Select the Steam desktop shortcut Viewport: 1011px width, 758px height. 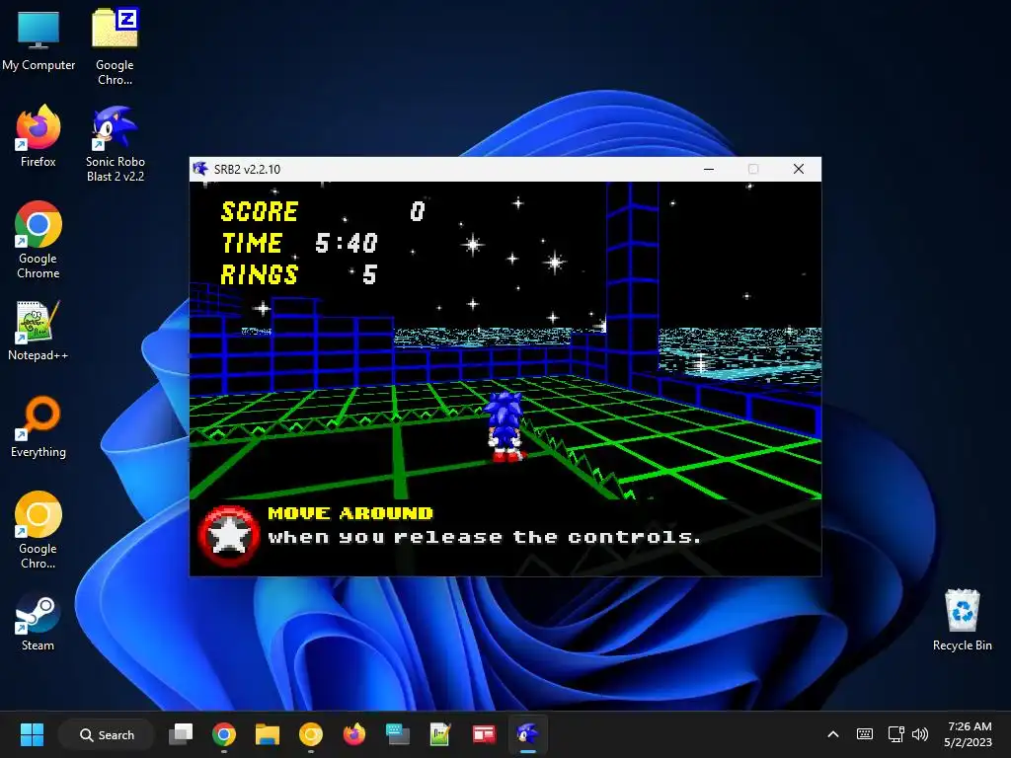tap(39, 622)
